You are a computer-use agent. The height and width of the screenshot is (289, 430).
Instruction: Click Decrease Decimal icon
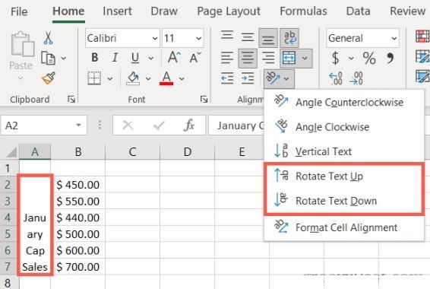[x=356, y=78]
